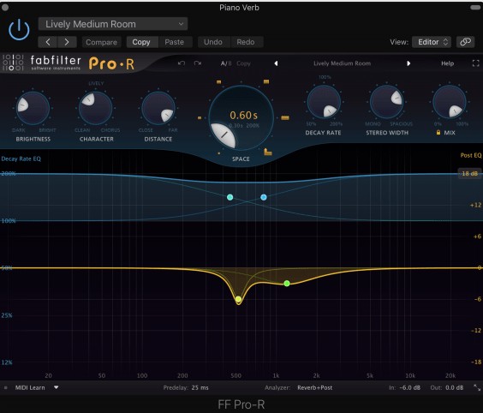The width and height of the screenshot is (483, 413).
Task: Select the room icon upper left of Space
Action: tap(218, 82)
